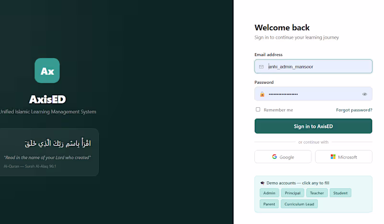Image resolution: width=384 pixels, height=224 pixels.
Task: Click 'Read in the name of your Lord' quote
Action: coord(47,157)
